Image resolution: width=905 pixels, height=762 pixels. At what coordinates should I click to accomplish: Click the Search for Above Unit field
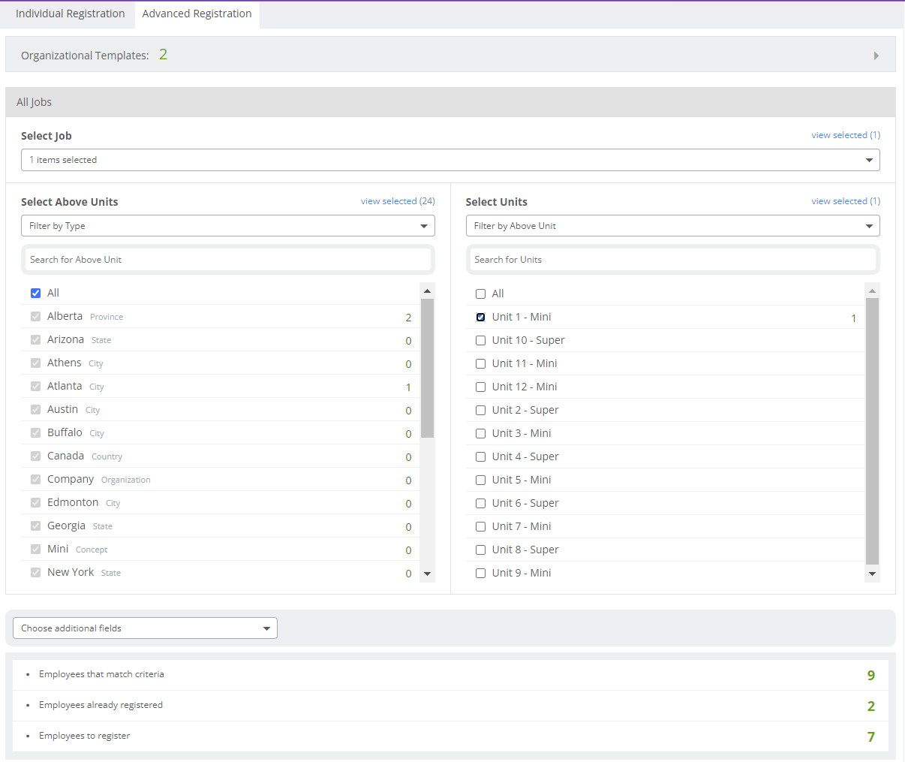pos(227,260)
